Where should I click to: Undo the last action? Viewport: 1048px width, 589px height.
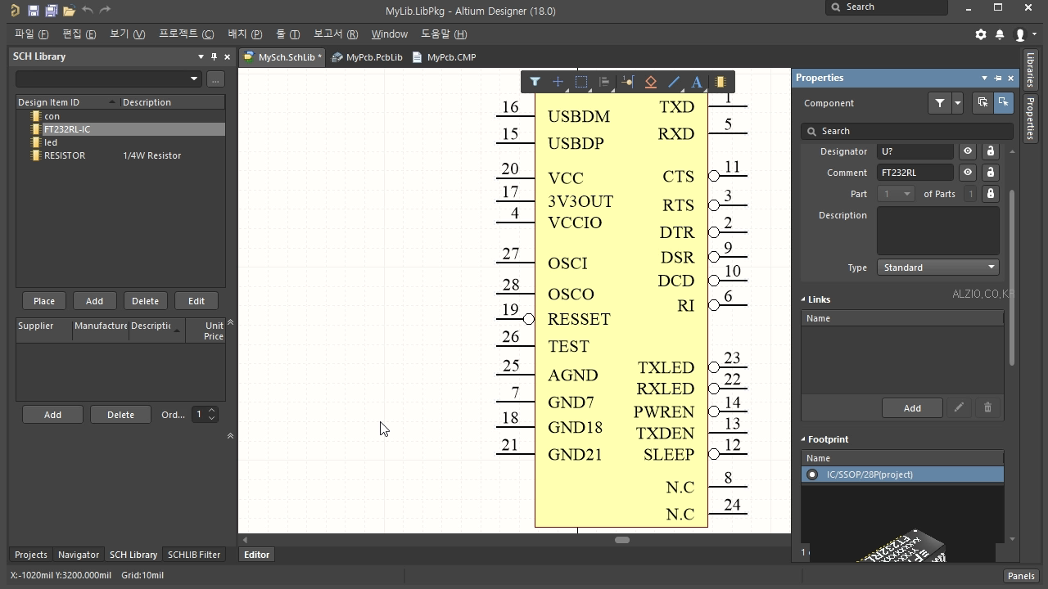point(88,11)
